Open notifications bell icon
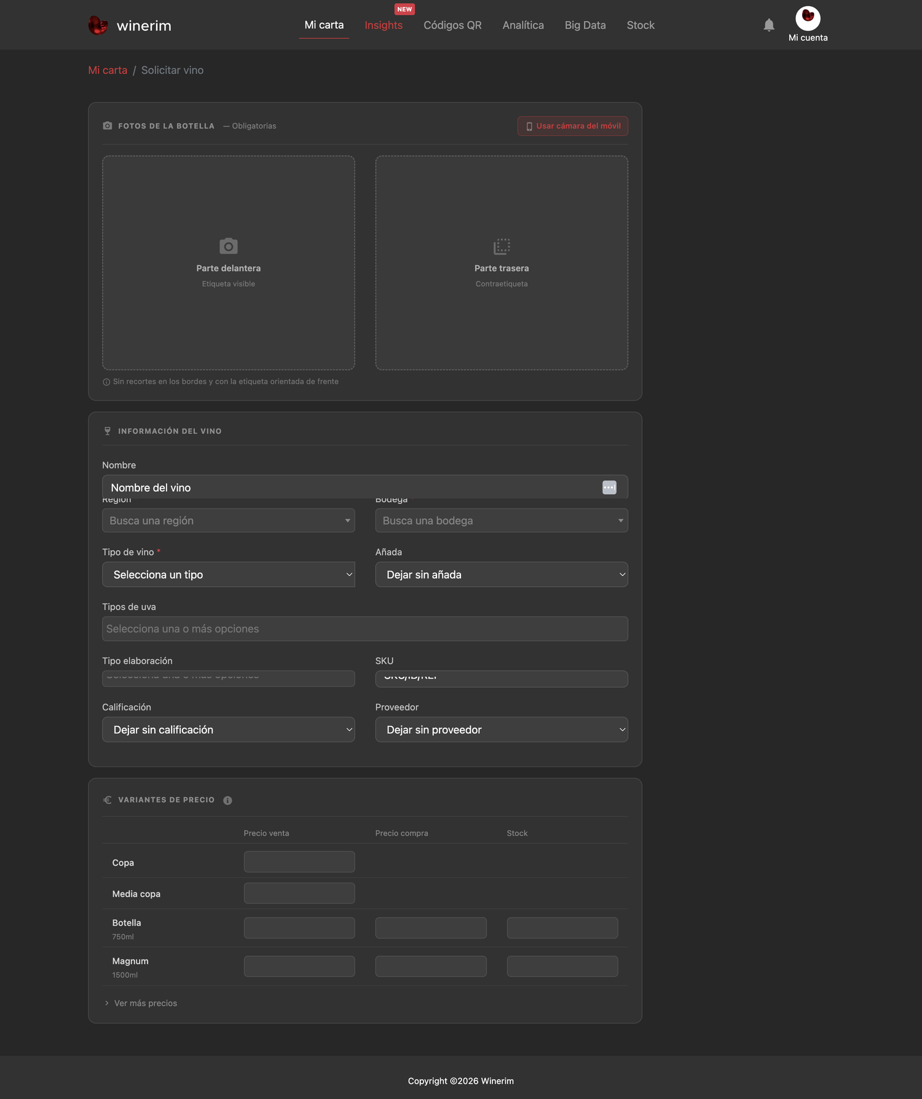This screenshot has height=1099, width=922. [768, 25]
